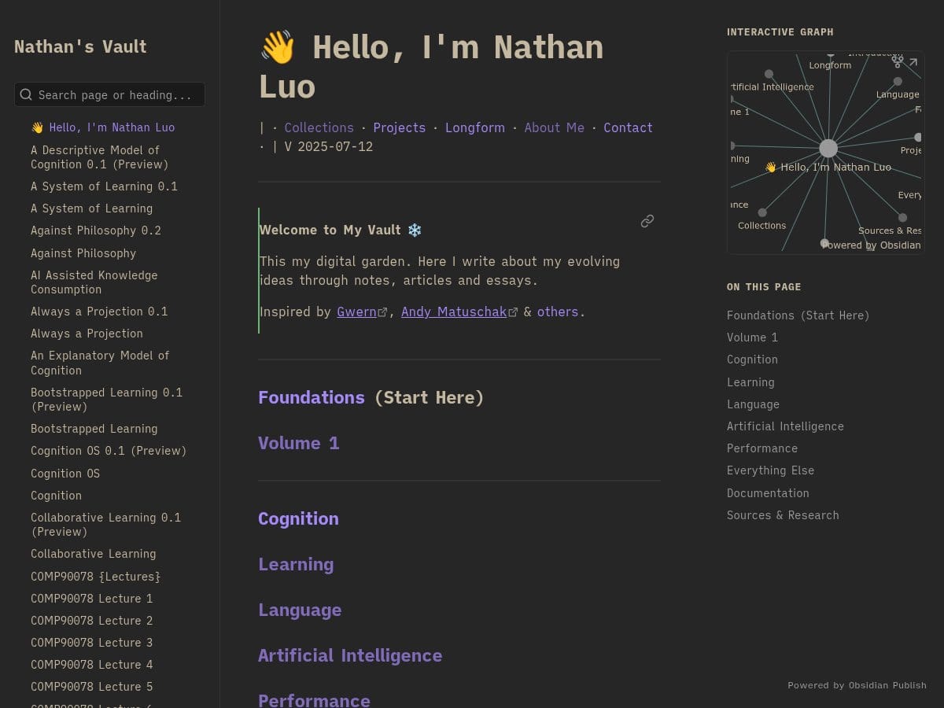Expand graph with the arrow icon
The width and height of the screenshot is (944, 708).
tap(913, 62)
